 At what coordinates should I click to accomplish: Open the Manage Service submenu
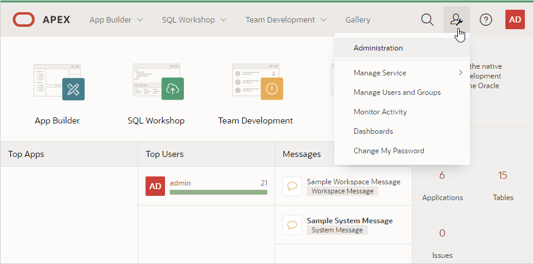[402, 73]
